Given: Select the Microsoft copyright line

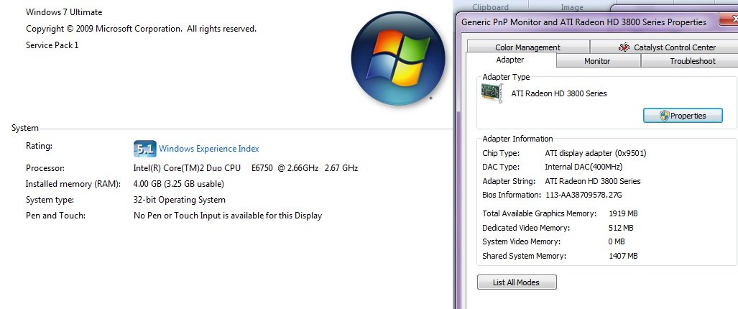Looking at the screenshot, I should tap(141, 29).
